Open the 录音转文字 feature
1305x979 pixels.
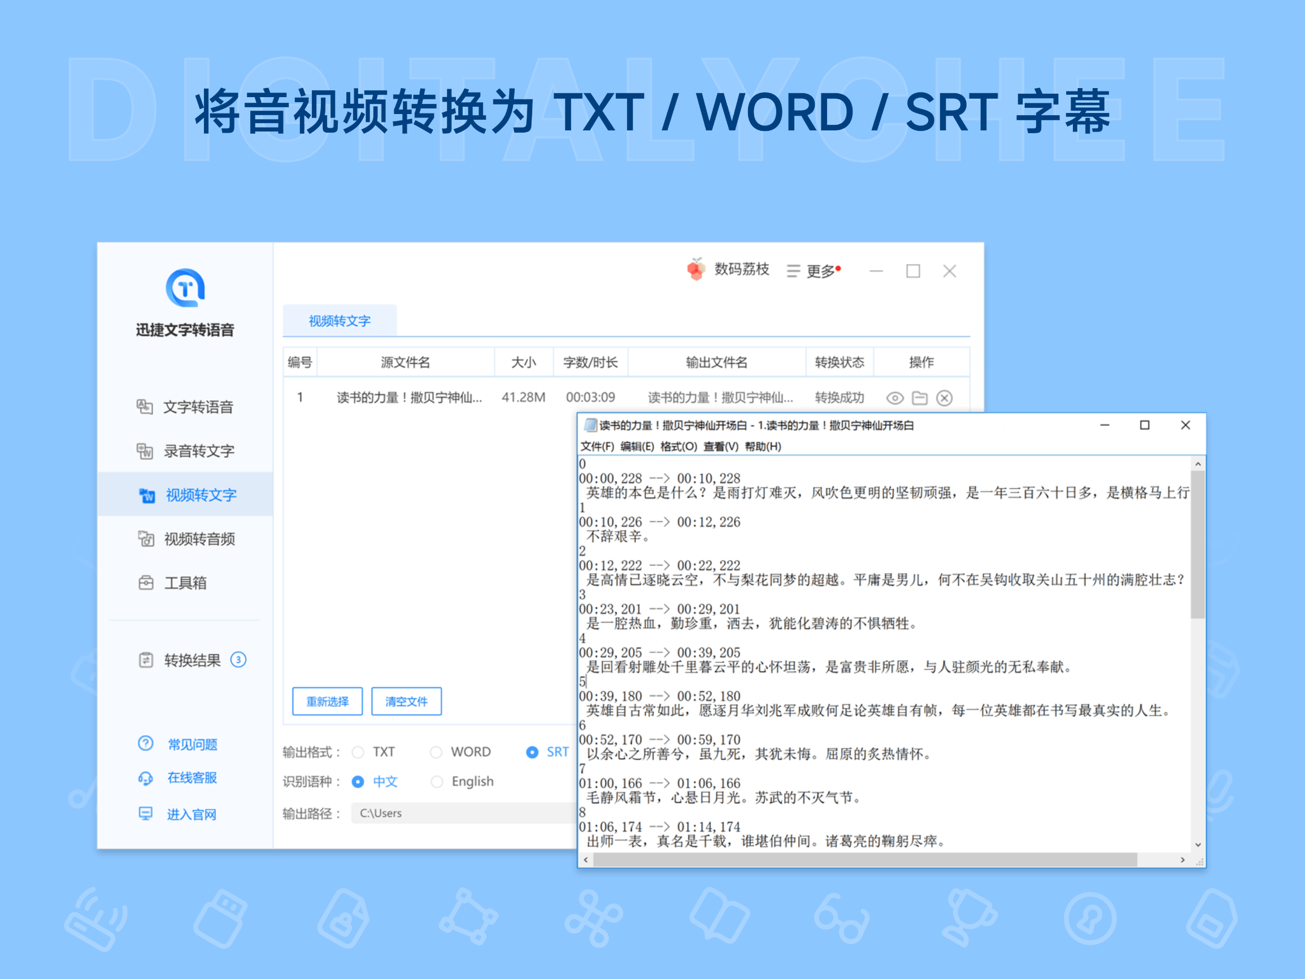coord(199,451)
